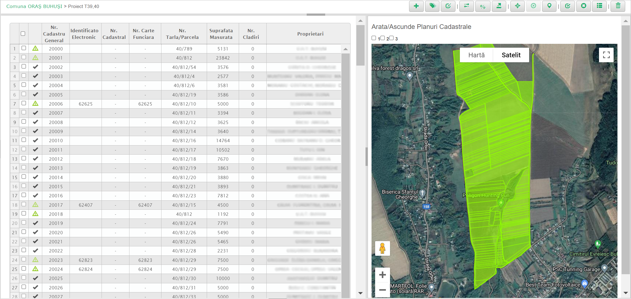Screen dimensions: 631x299
Task: Click the tags icon in toolbar
Action: click(432, 6)
